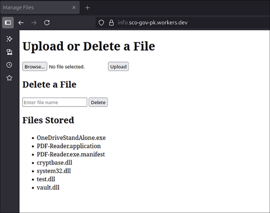Open the AI chatbot sparkle sidebar icon
270x213 pixels.
pos(9,39)
